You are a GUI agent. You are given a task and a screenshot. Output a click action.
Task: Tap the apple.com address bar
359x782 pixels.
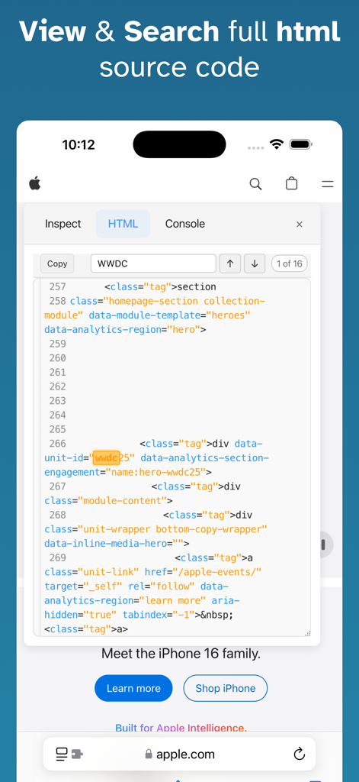point(180,754)
